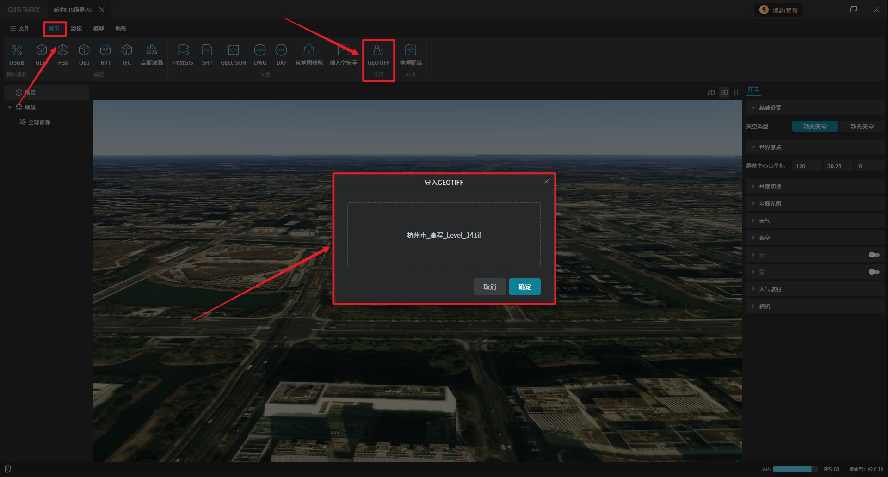Open the DWG import tool
The width and height of the screenshot is (888, 477).
[x=260, y=50]
